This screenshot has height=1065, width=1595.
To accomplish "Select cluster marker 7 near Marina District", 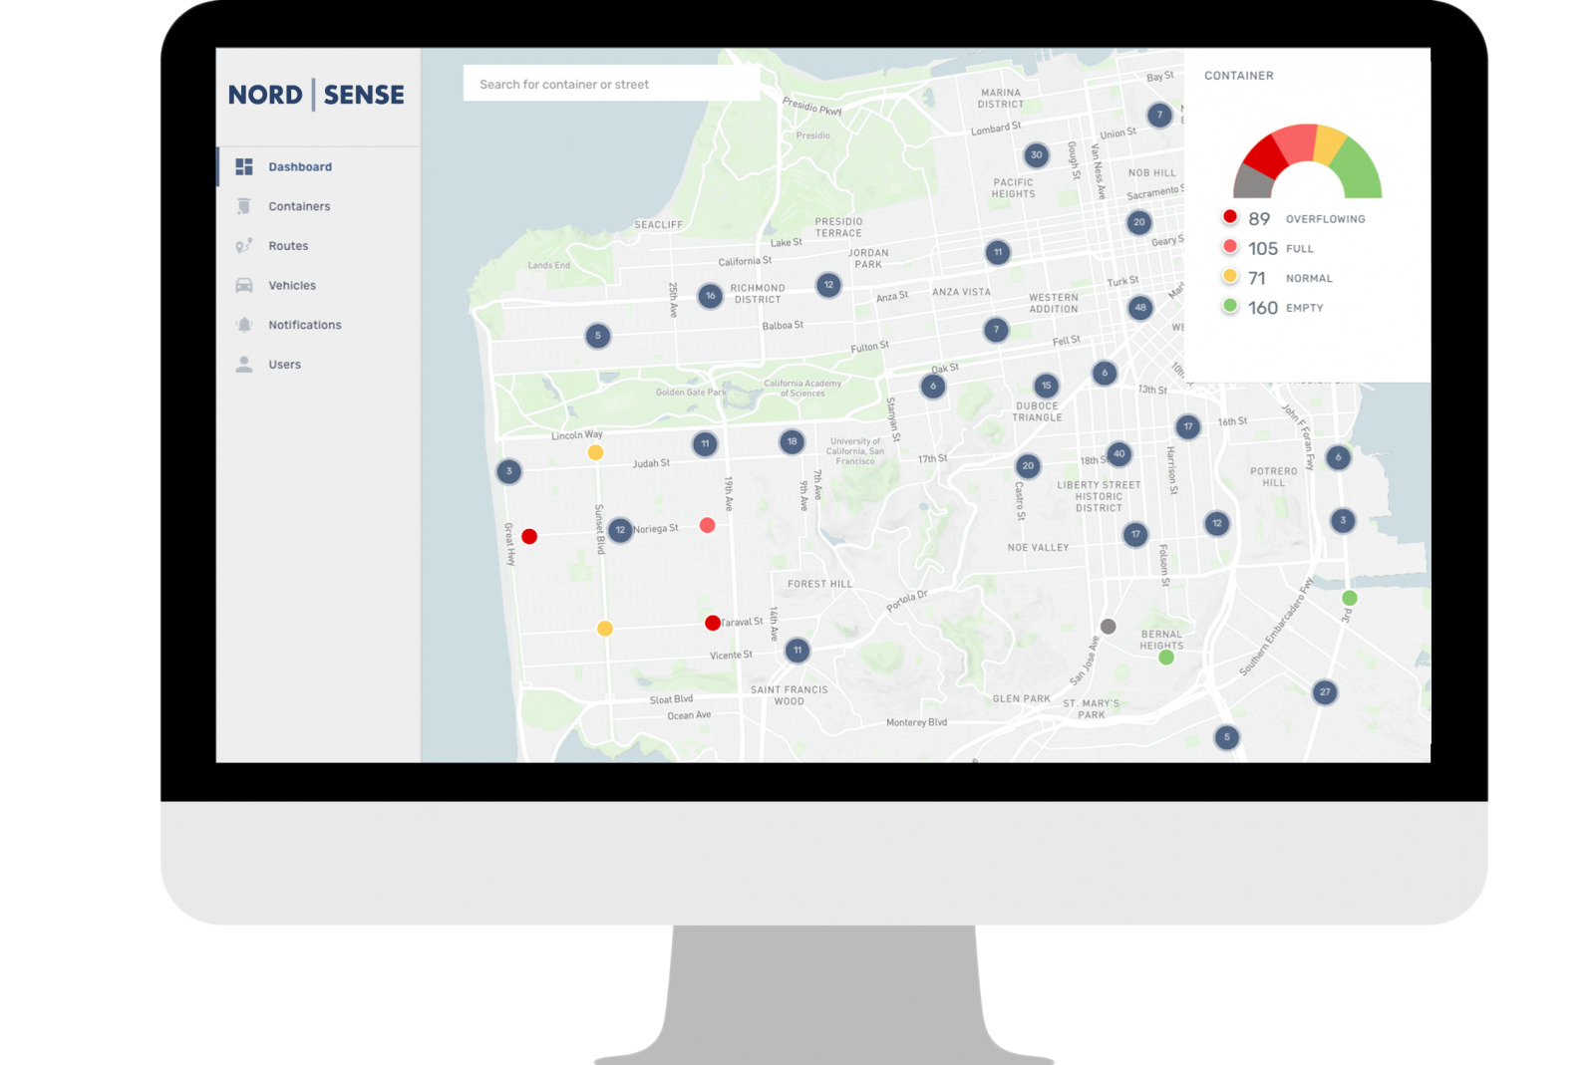I will [1159, 115].
